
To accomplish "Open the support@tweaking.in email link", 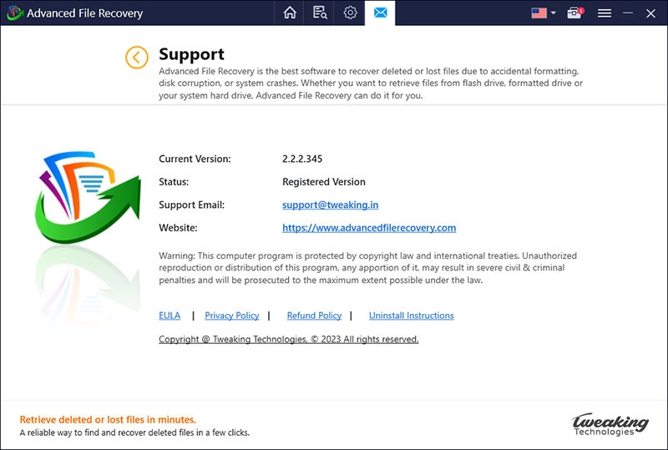I will tap(330, 205).
